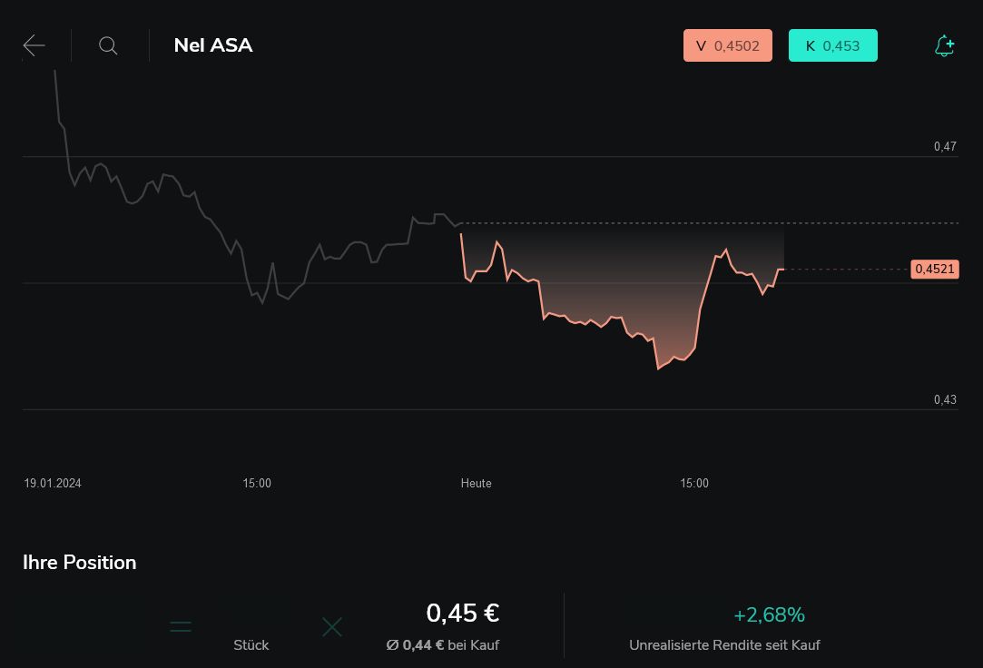This screenshot has height=668, width=983.
Task: Click the +2,68% unrealized return value
Action: tap(769, 615)
